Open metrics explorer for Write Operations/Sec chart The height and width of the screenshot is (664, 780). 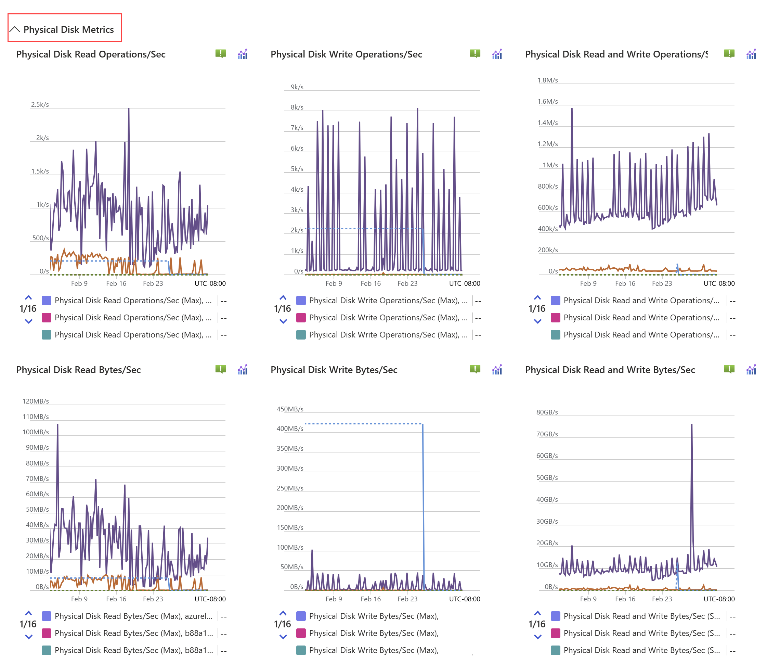pos(497,54)
